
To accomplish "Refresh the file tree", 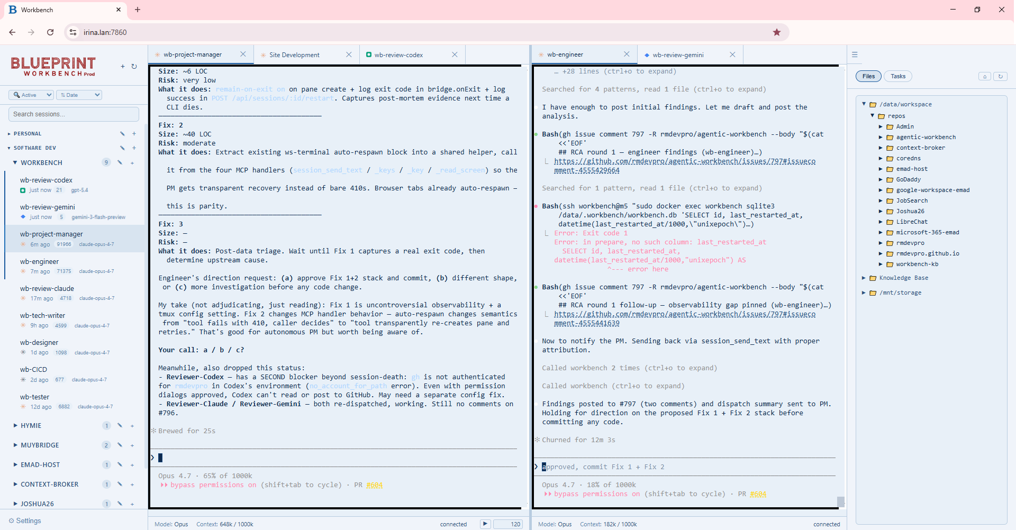I will pyautogui.click(x=1000, y=76).
